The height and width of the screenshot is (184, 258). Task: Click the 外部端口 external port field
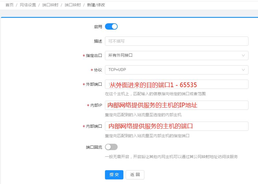point(177,84)
